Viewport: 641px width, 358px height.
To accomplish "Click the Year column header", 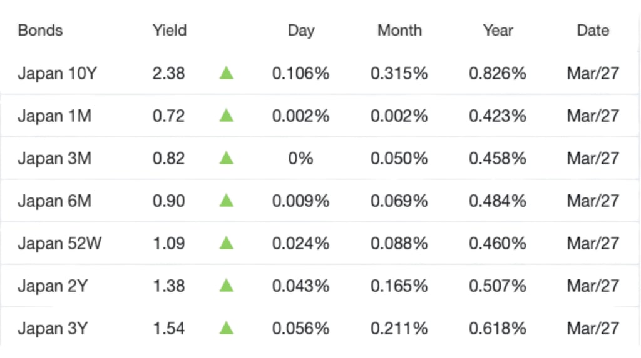I will [498, 30].
